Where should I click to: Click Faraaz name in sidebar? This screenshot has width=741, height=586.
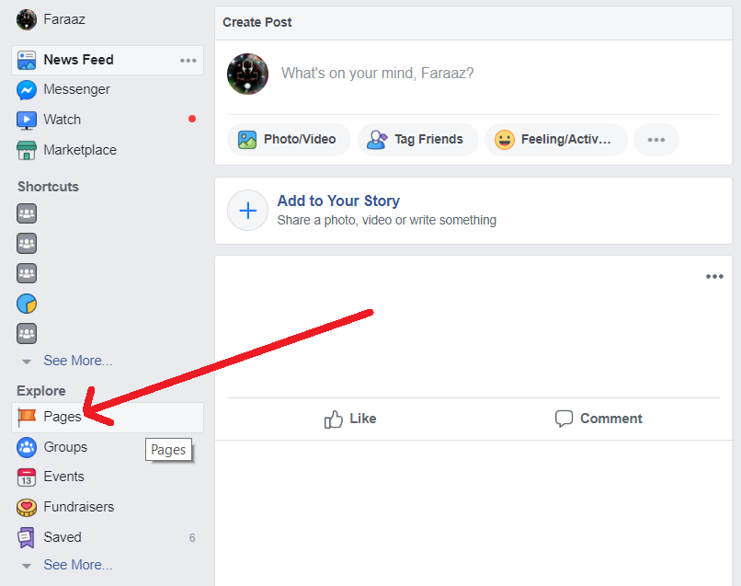click(64, 19)
